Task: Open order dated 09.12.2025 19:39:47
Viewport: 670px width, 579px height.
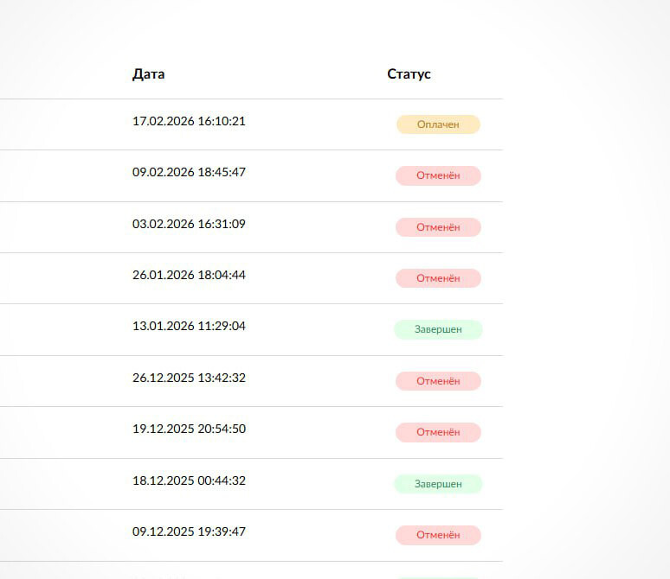Action: point(189,531)
